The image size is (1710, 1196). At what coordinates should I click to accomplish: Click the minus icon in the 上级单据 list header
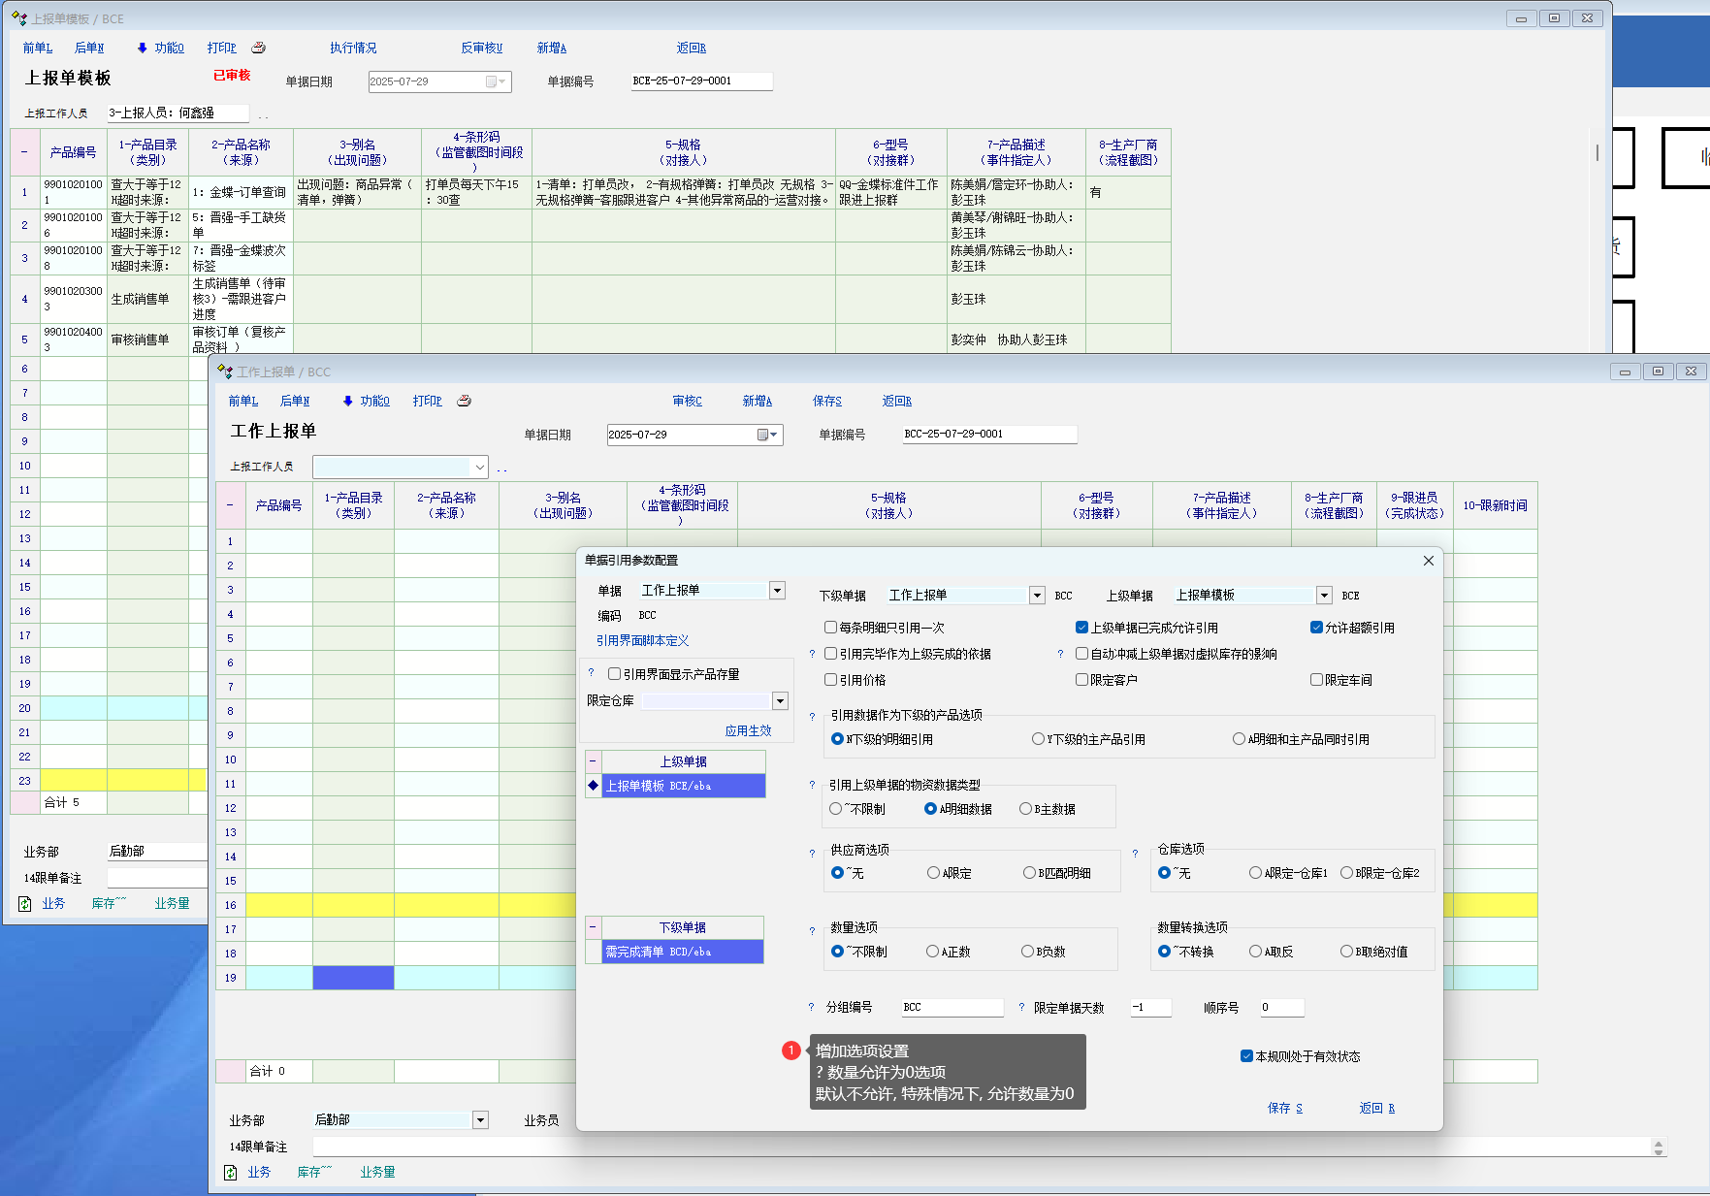(x=593, y=761)
